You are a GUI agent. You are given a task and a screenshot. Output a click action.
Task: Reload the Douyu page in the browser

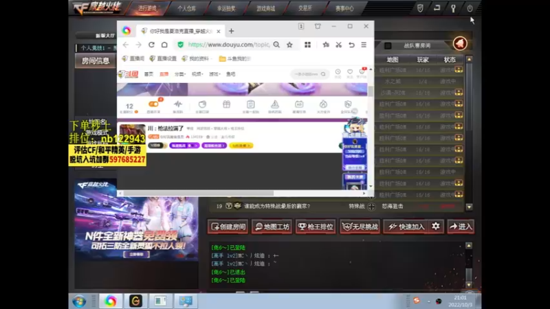151,45
